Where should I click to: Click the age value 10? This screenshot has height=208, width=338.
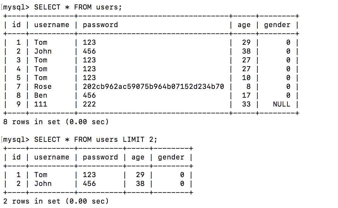246,78
